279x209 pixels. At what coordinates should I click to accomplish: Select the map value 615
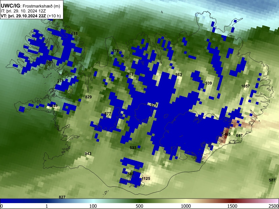pyautogui.click(x=74, y=34)
